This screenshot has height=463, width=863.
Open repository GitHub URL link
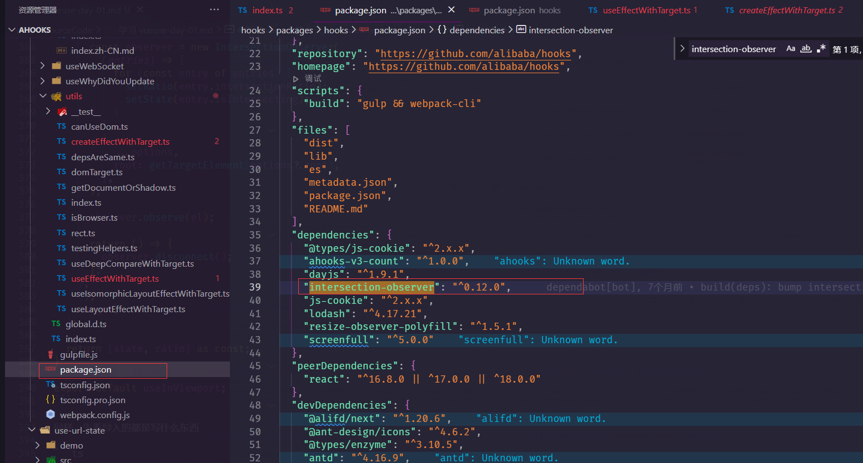click(x=475, y=54)
